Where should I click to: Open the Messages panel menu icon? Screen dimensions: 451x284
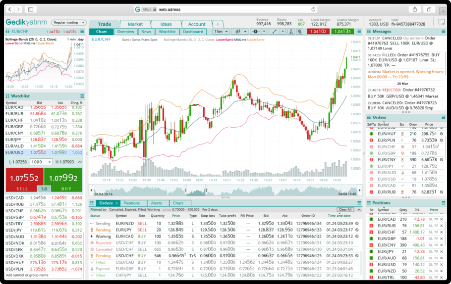click(x=443, y=32)
